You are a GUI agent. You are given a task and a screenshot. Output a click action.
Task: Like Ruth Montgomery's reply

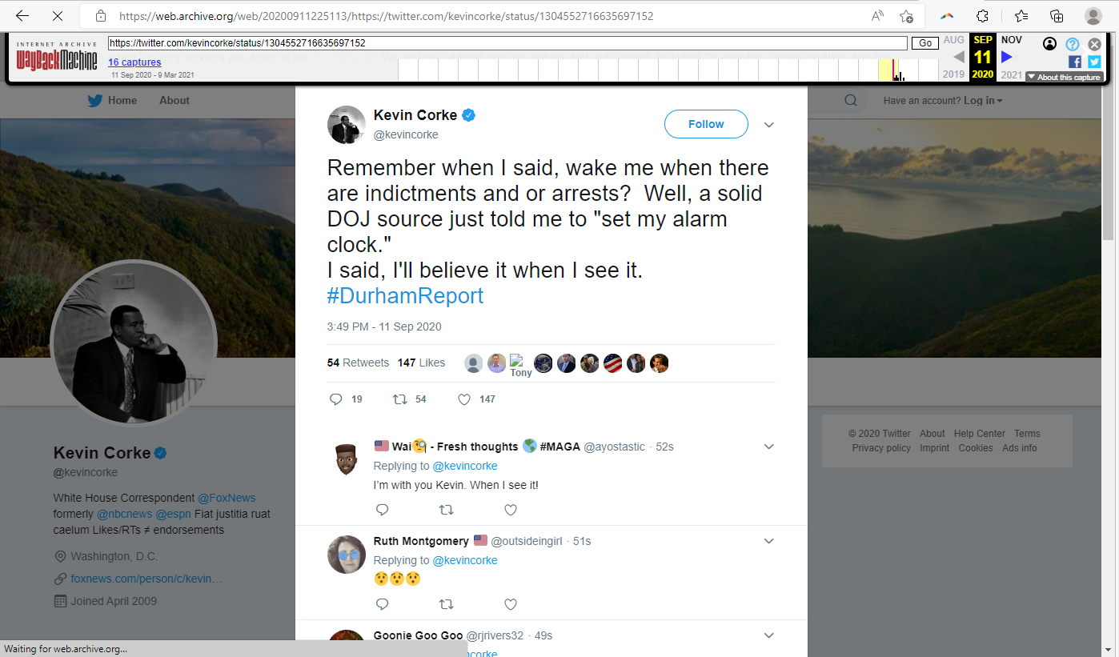click(511, 604)
